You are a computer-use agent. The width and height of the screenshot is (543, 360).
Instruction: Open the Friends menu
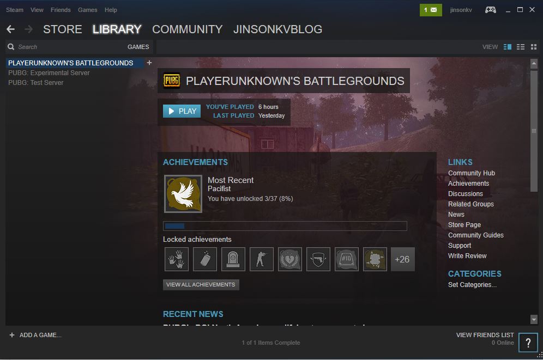(61, 10)
